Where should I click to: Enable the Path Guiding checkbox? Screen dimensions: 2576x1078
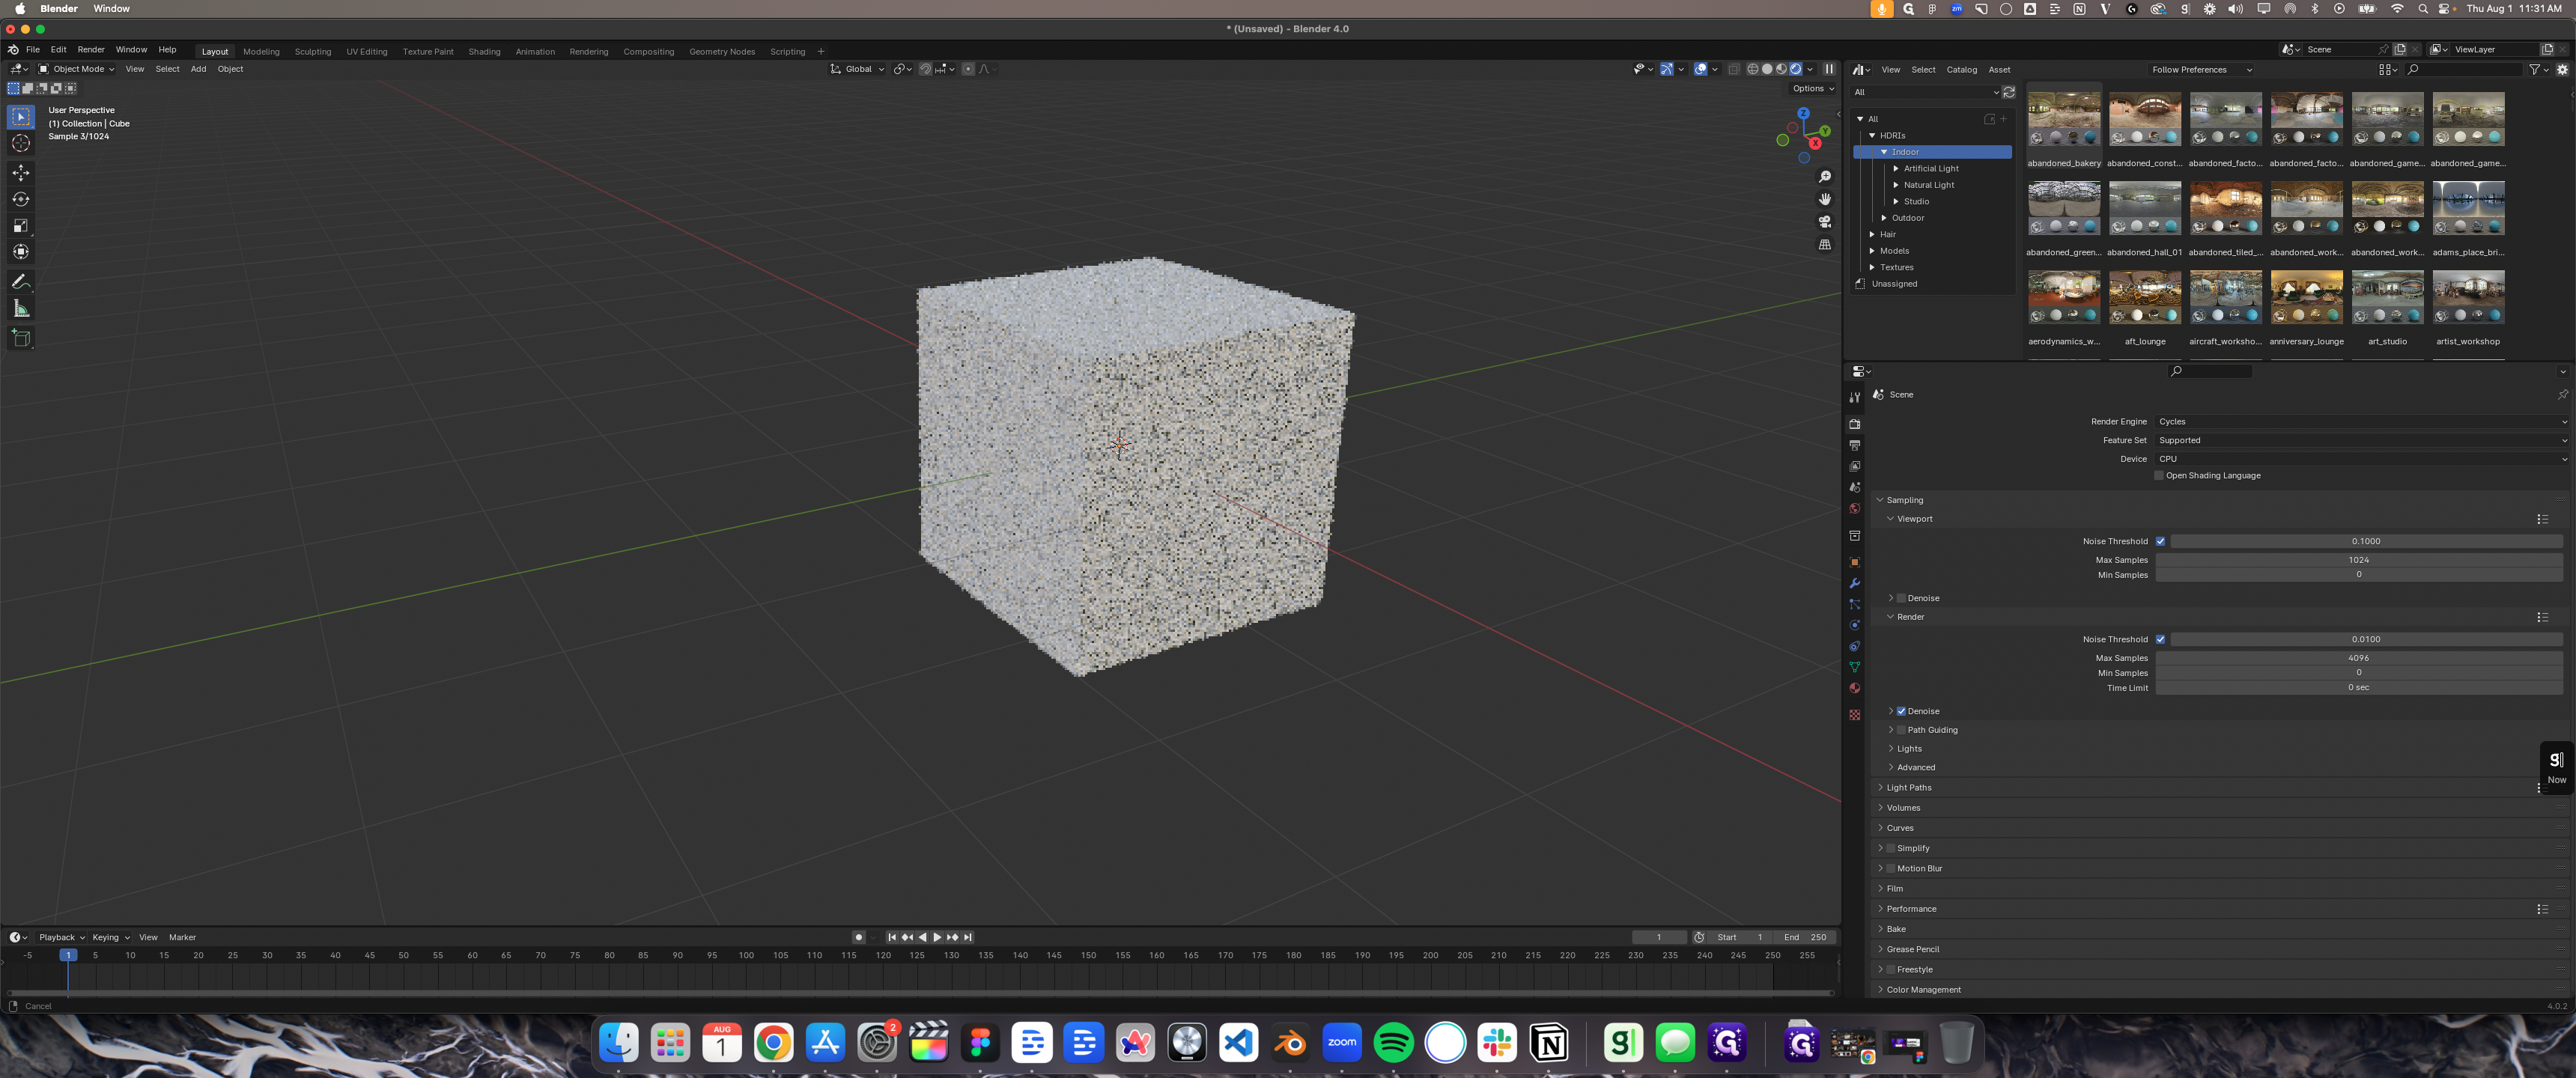click(x=1901, y=730)
